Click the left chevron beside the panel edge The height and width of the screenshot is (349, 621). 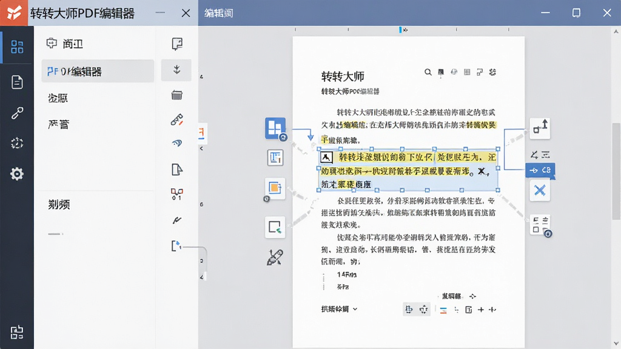tap(201, 148)
